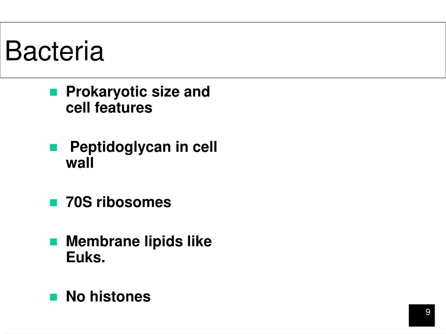Click the word Prokaryotic
Viewport: 446px width, 334px height.
[107, 92]
